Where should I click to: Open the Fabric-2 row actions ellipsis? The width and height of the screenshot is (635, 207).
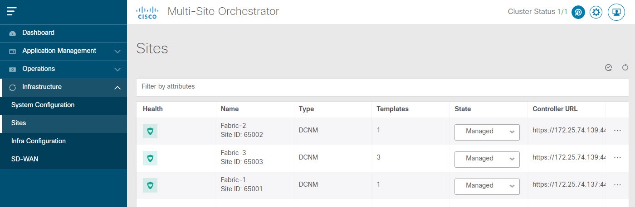click(617, 131)
